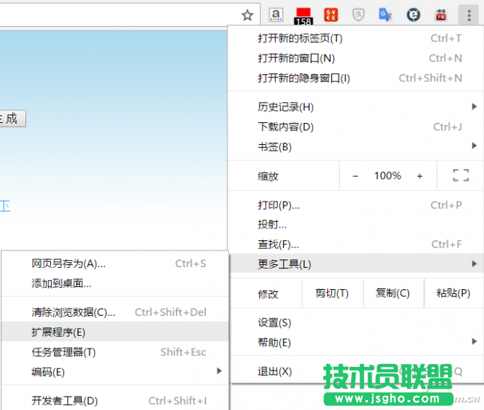Open a new tab (打开新的标签页)

pos(355,38)
